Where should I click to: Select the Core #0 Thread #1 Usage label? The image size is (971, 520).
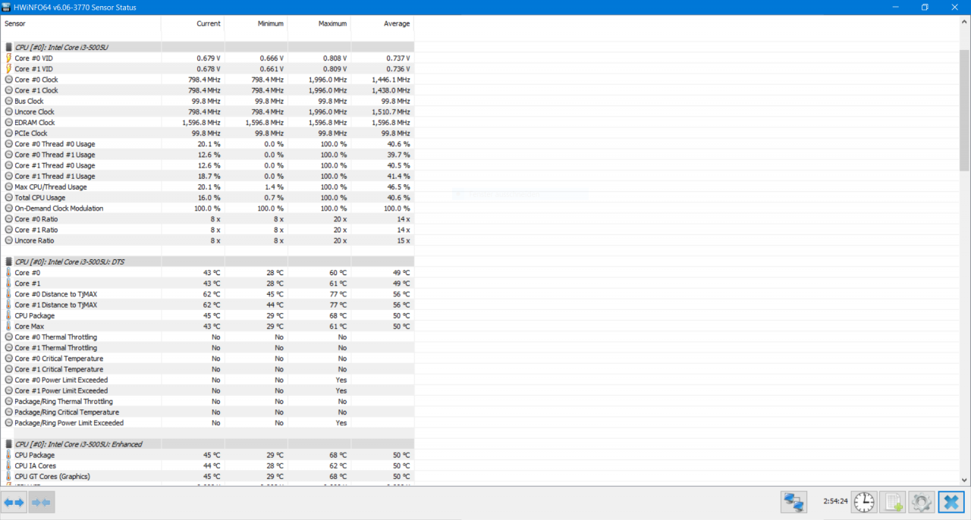55,155
